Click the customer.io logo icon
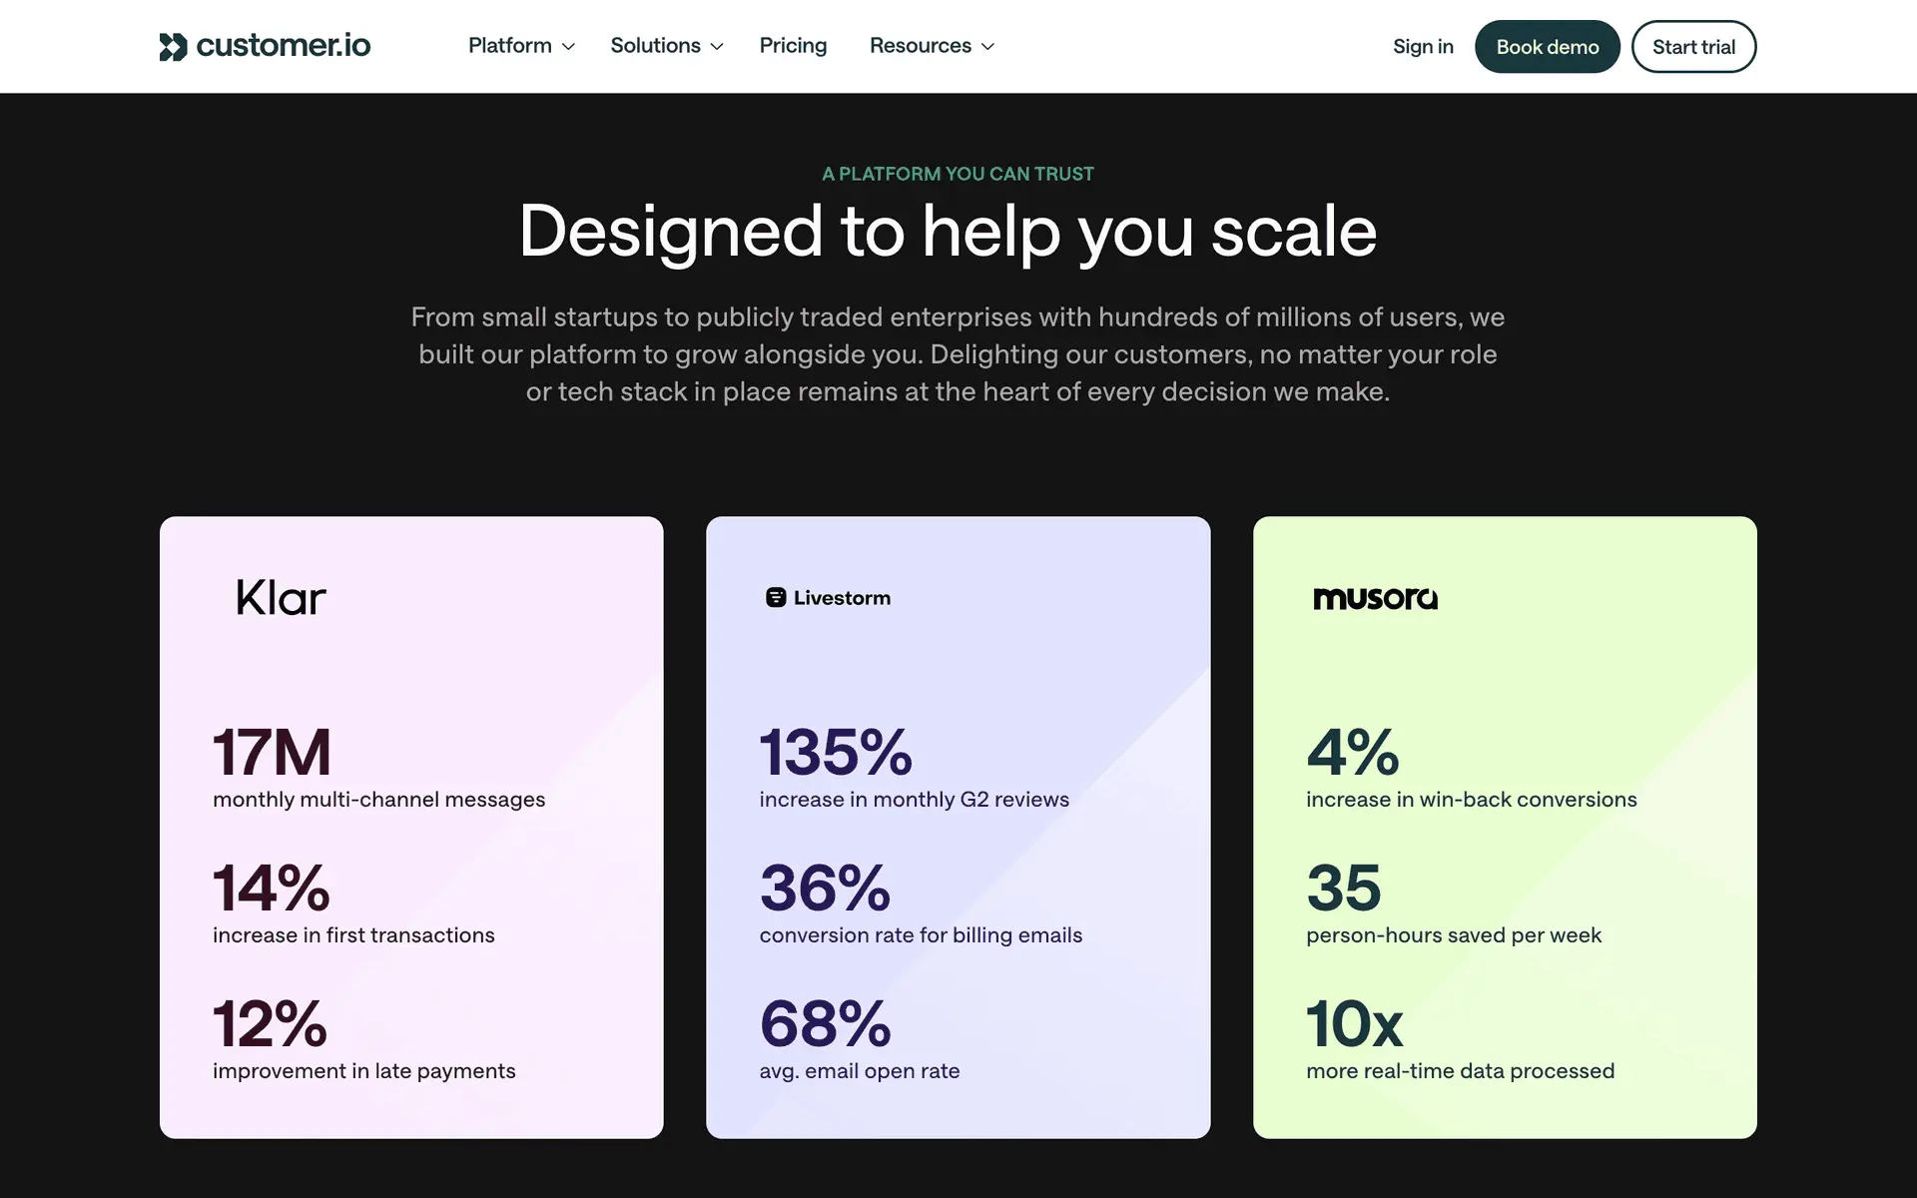 click(173, 47)
